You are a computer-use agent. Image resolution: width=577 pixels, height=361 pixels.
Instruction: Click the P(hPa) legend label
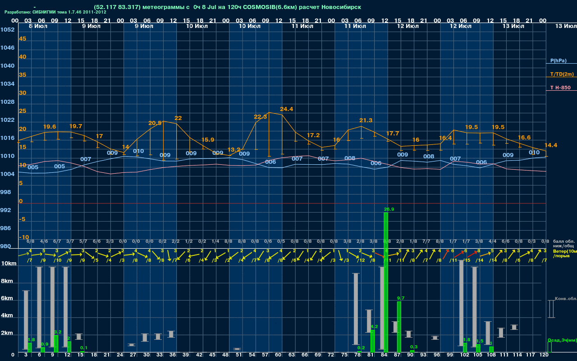click(x=558, y=60)
